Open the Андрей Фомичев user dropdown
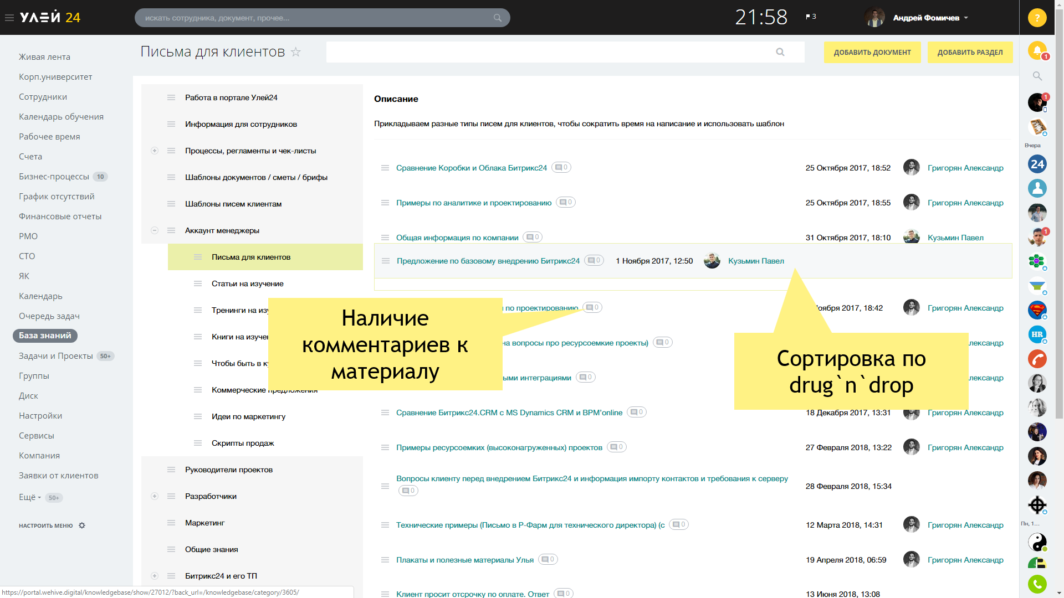1064x598 pixels. [x=930, y=18]
